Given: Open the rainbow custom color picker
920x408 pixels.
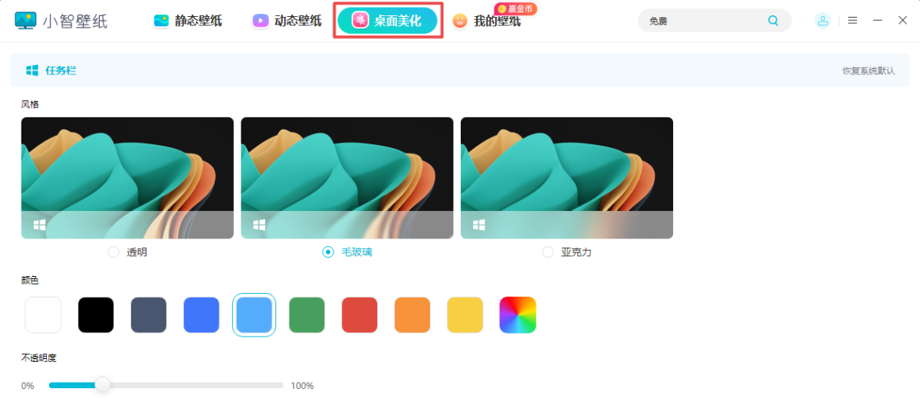Looking at the screenshot, I should click(517, 315).
